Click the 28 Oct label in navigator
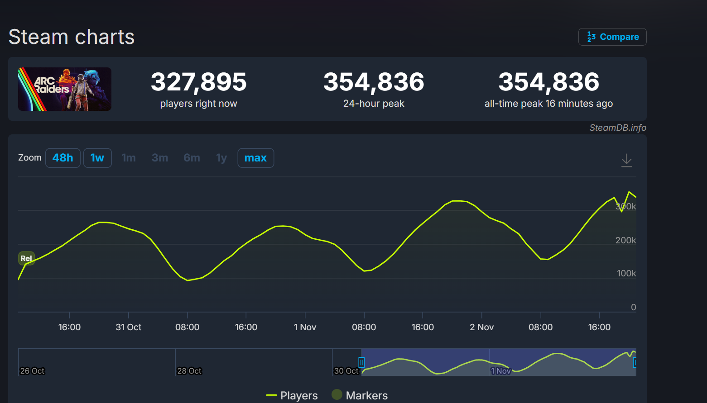The width and height of the screenshot is (707, 403). 189,371
